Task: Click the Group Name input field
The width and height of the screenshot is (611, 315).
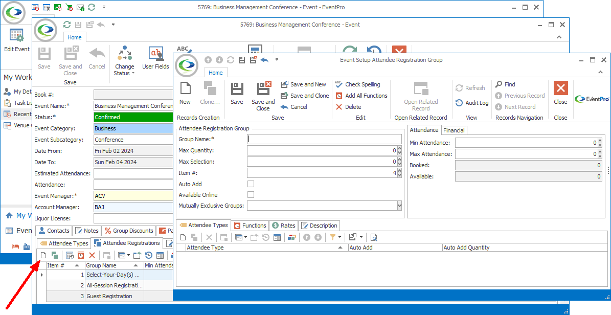Action: pyautogui.click(x=324, y=139)
